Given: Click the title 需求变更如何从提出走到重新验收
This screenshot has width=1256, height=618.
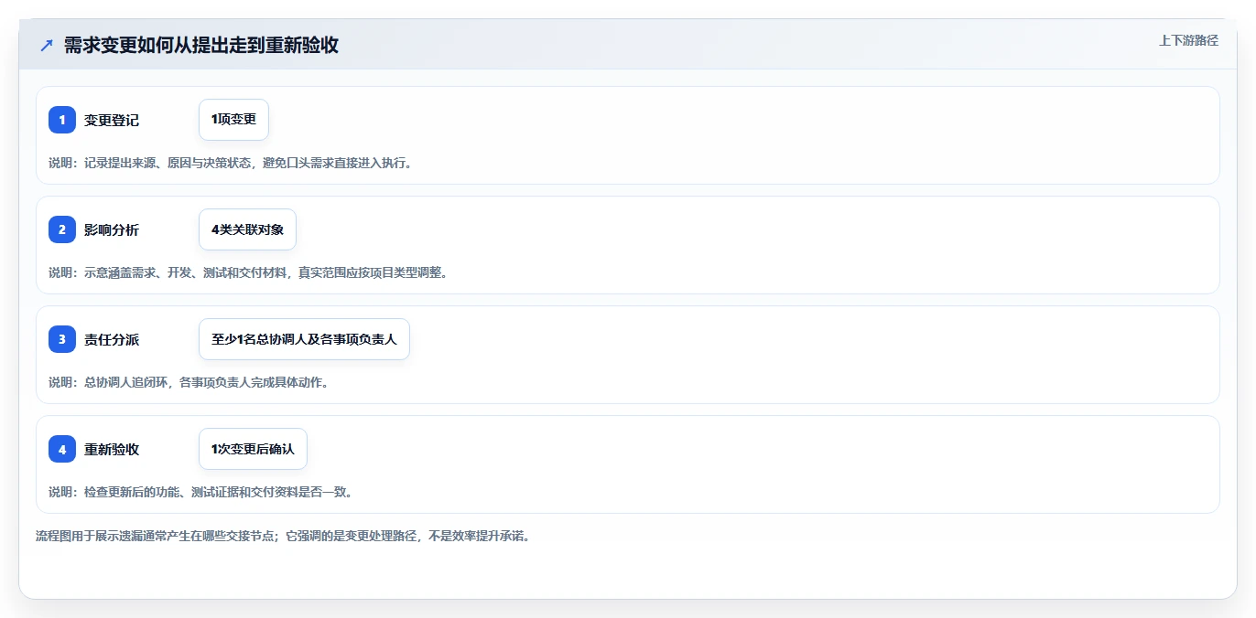Looking at the screenshot, I should tap(201, 46).
